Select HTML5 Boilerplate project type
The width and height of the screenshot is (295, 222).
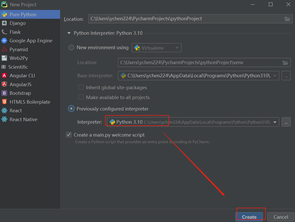click(x=30, y=102)
